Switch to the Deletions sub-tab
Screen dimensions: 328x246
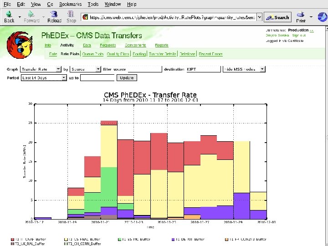pos(187,54)
